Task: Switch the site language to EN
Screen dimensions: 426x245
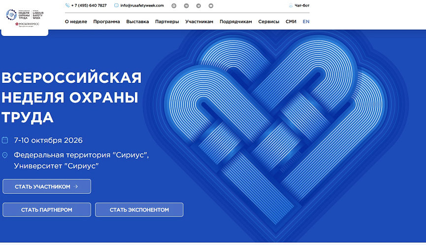Action: click(x=306, y=22)
